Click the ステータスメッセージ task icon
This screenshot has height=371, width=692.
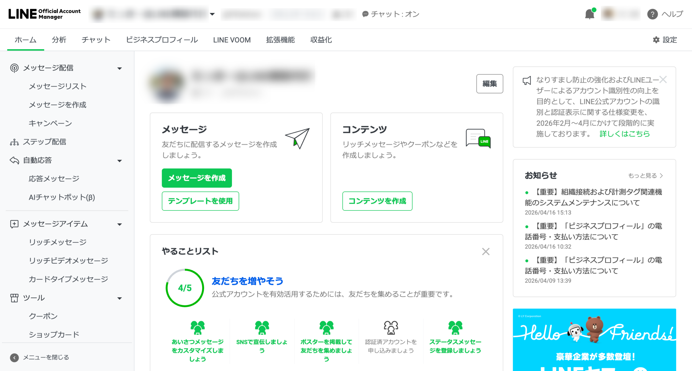pyautogui.click(x=455, y=327)
